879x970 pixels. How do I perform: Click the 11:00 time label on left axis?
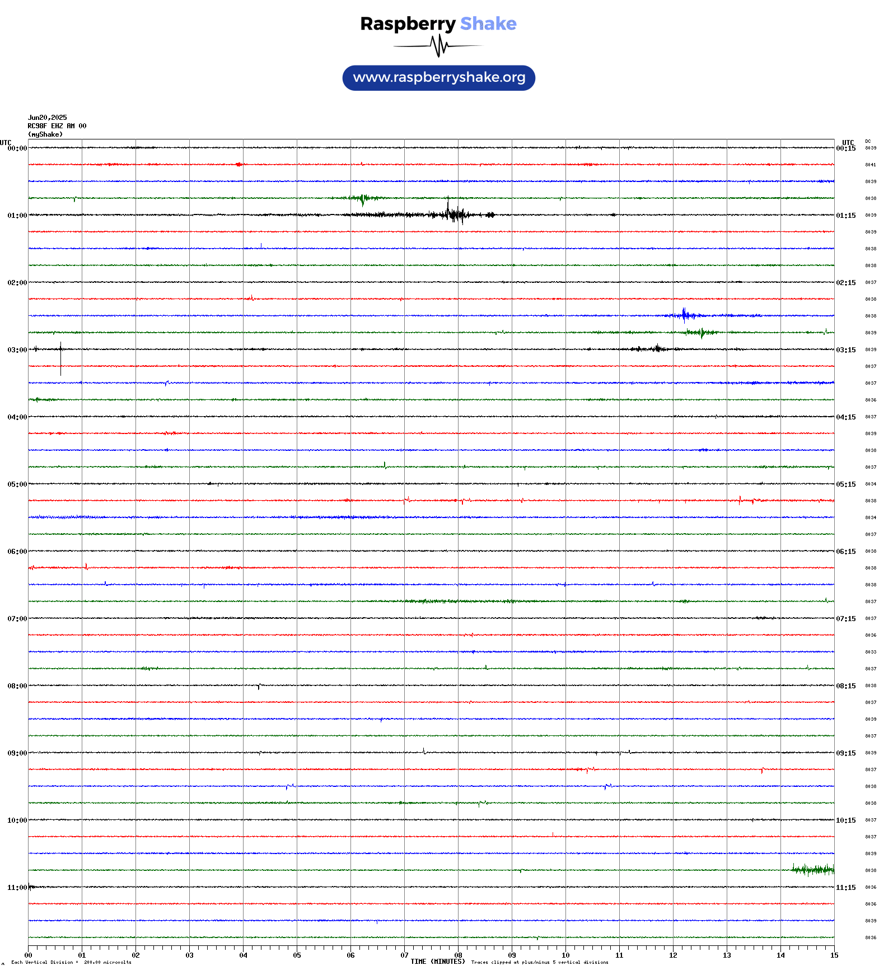point(17,888)
